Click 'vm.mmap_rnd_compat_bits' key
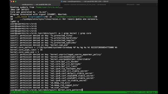 (64, 85)
